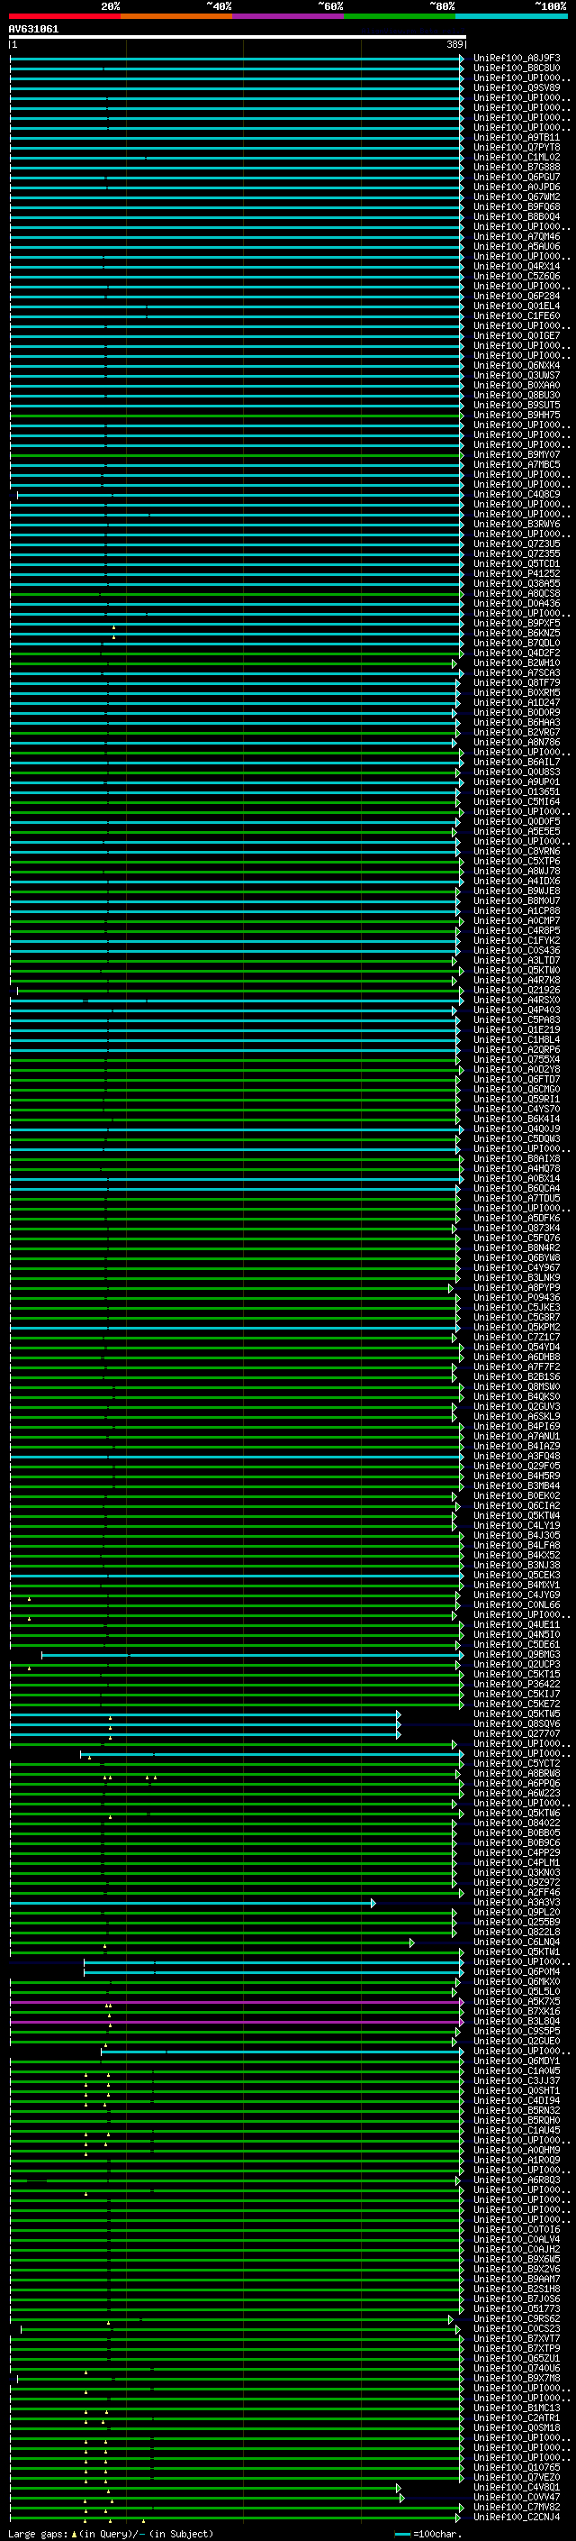Open UniRef100_A5AU06 label
This screenshot has width=576, height=2541.
pos(517,247)
